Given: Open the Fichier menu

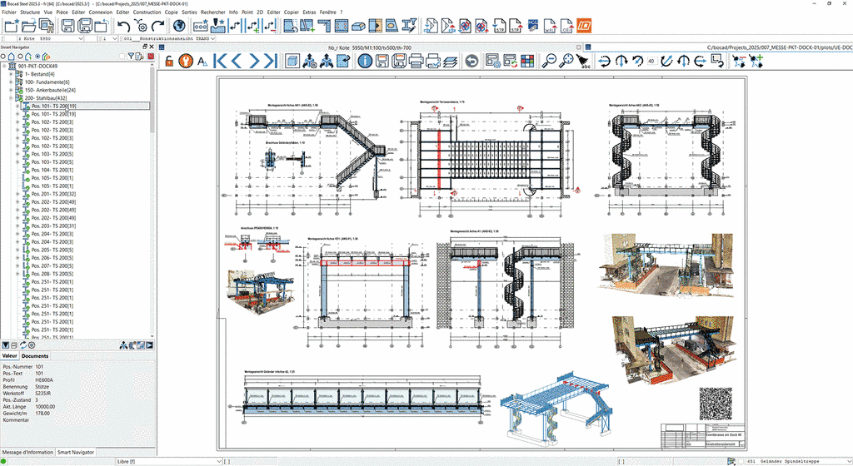Looking at the screenshot, I should pyautogui.click(x=9, y=12).
